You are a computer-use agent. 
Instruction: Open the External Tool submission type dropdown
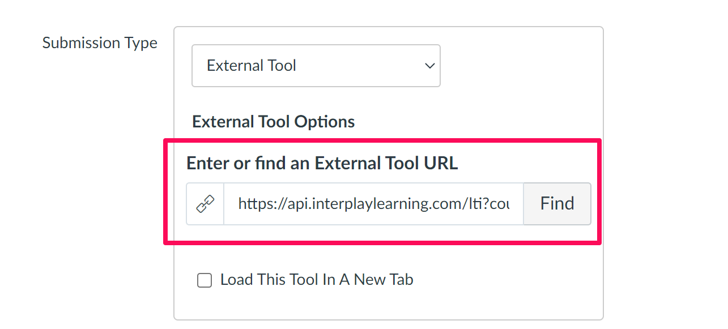tap(316, 66)
